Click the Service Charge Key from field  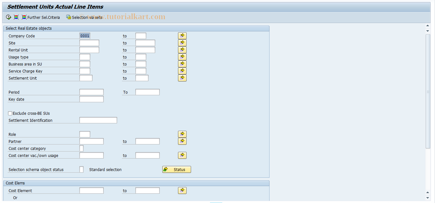tap(85, 71)
